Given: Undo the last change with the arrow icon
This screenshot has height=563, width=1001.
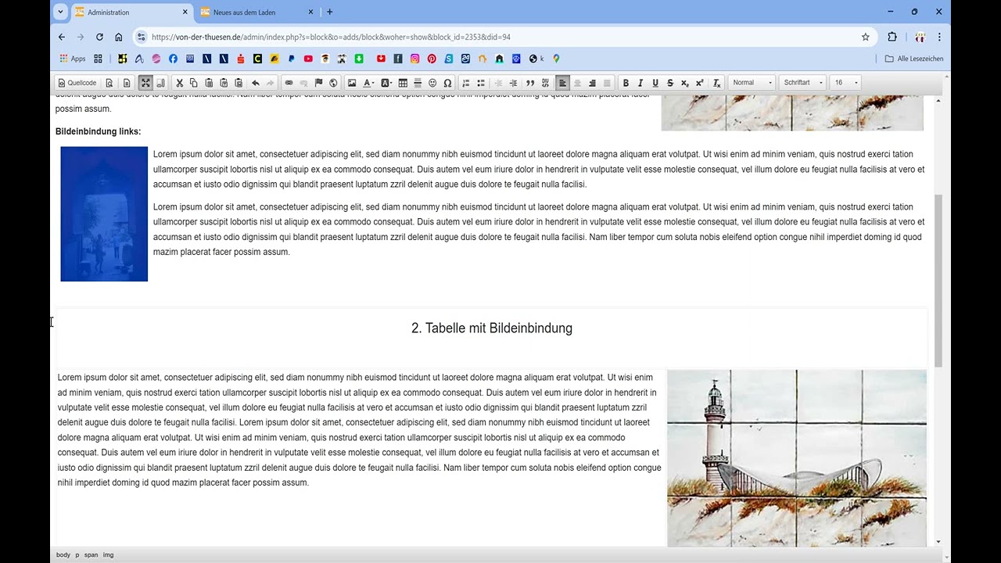Looking at the screenshot, I should pyautogui.click(x=255, y=83).
